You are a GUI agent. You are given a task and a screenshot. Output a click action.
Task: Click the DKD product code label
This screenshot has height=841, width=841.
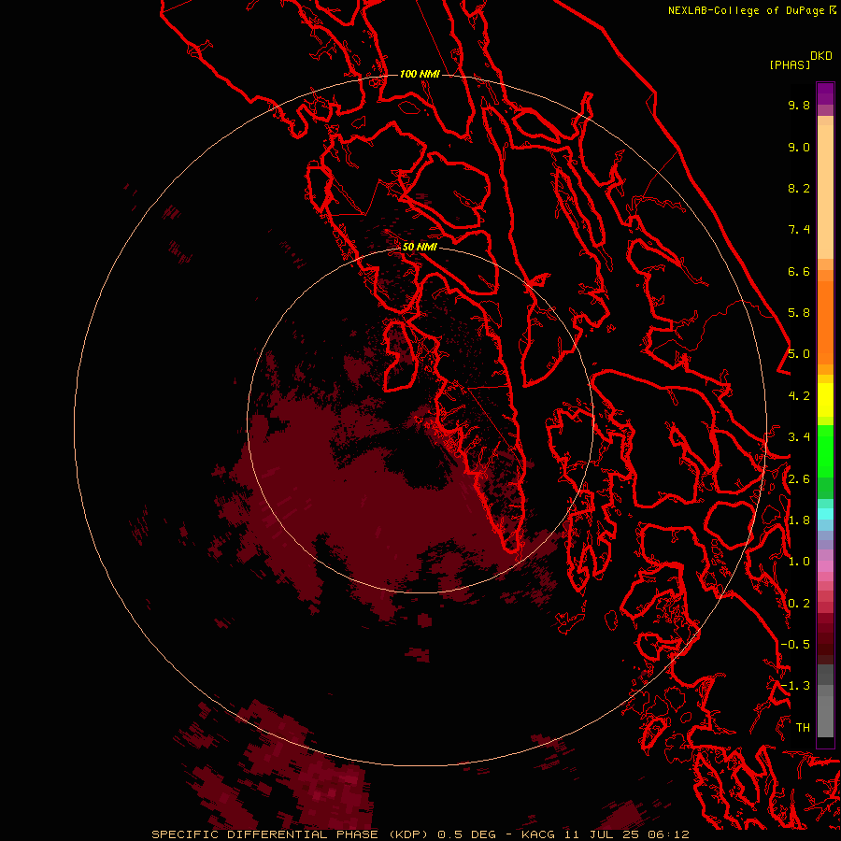coord(821,56)
